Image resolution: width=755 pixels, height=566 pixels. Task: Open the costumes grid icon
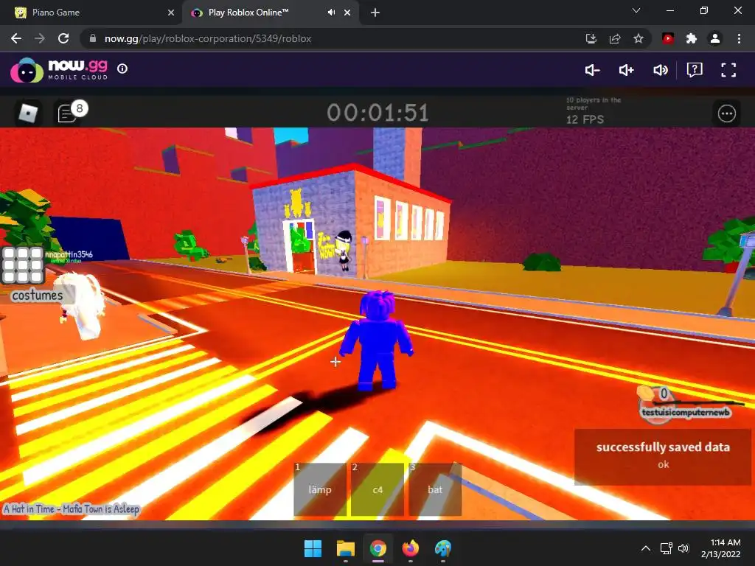(x=22, y=265)
